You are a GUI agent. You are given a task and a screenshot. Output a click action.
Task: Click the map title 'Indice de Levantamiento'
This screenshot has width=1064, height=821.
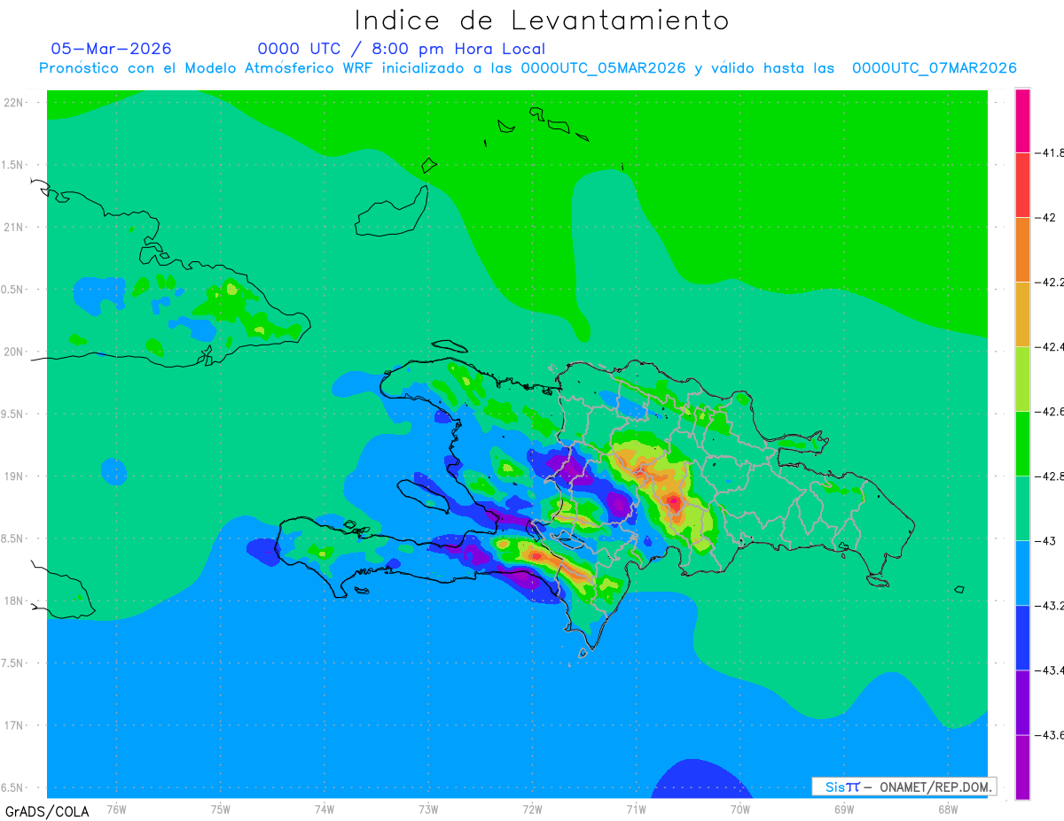point(542,19)
